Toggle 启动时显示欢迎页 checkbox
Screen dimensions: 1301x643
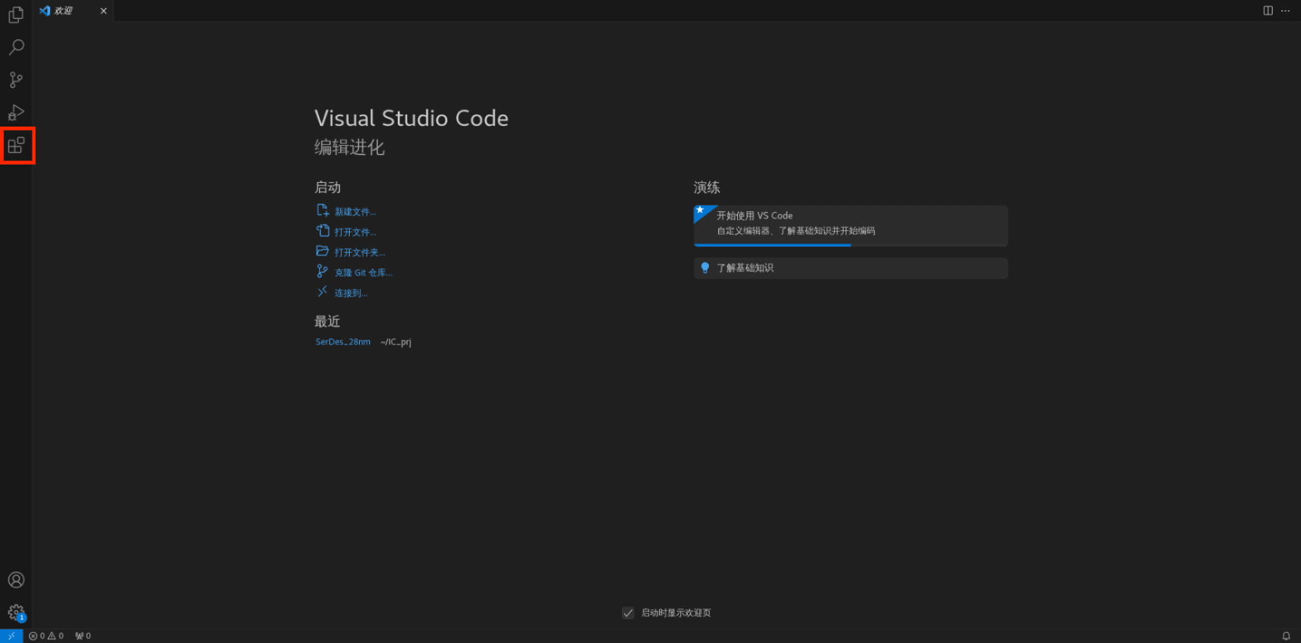pyautogui.click(x=628, y=613)
